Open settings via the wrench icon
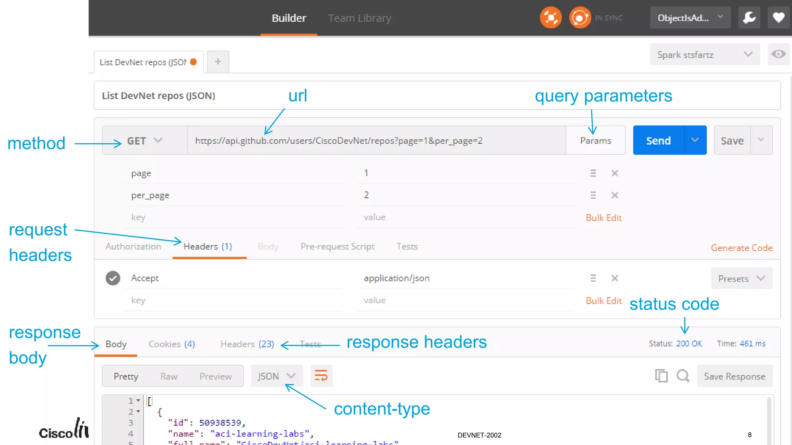Screen dimensions: 792x445 [x=749, y=18]
